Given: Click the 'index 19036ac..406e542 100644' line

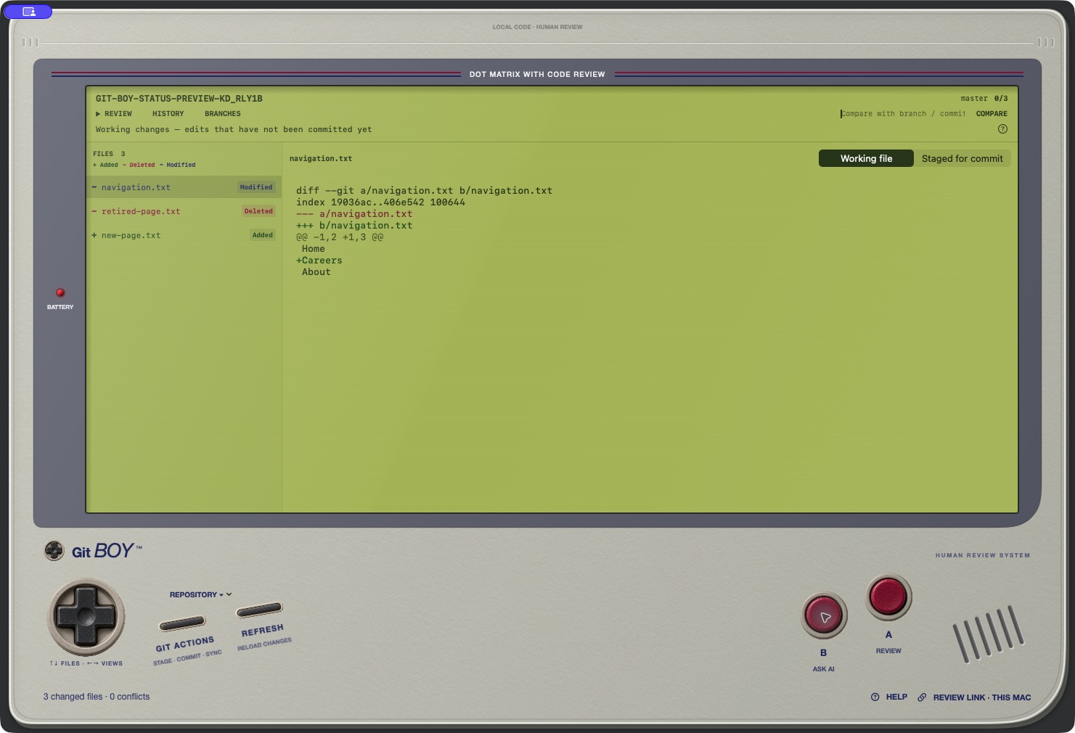Looking at the screenshot, I should click(380, 202).
